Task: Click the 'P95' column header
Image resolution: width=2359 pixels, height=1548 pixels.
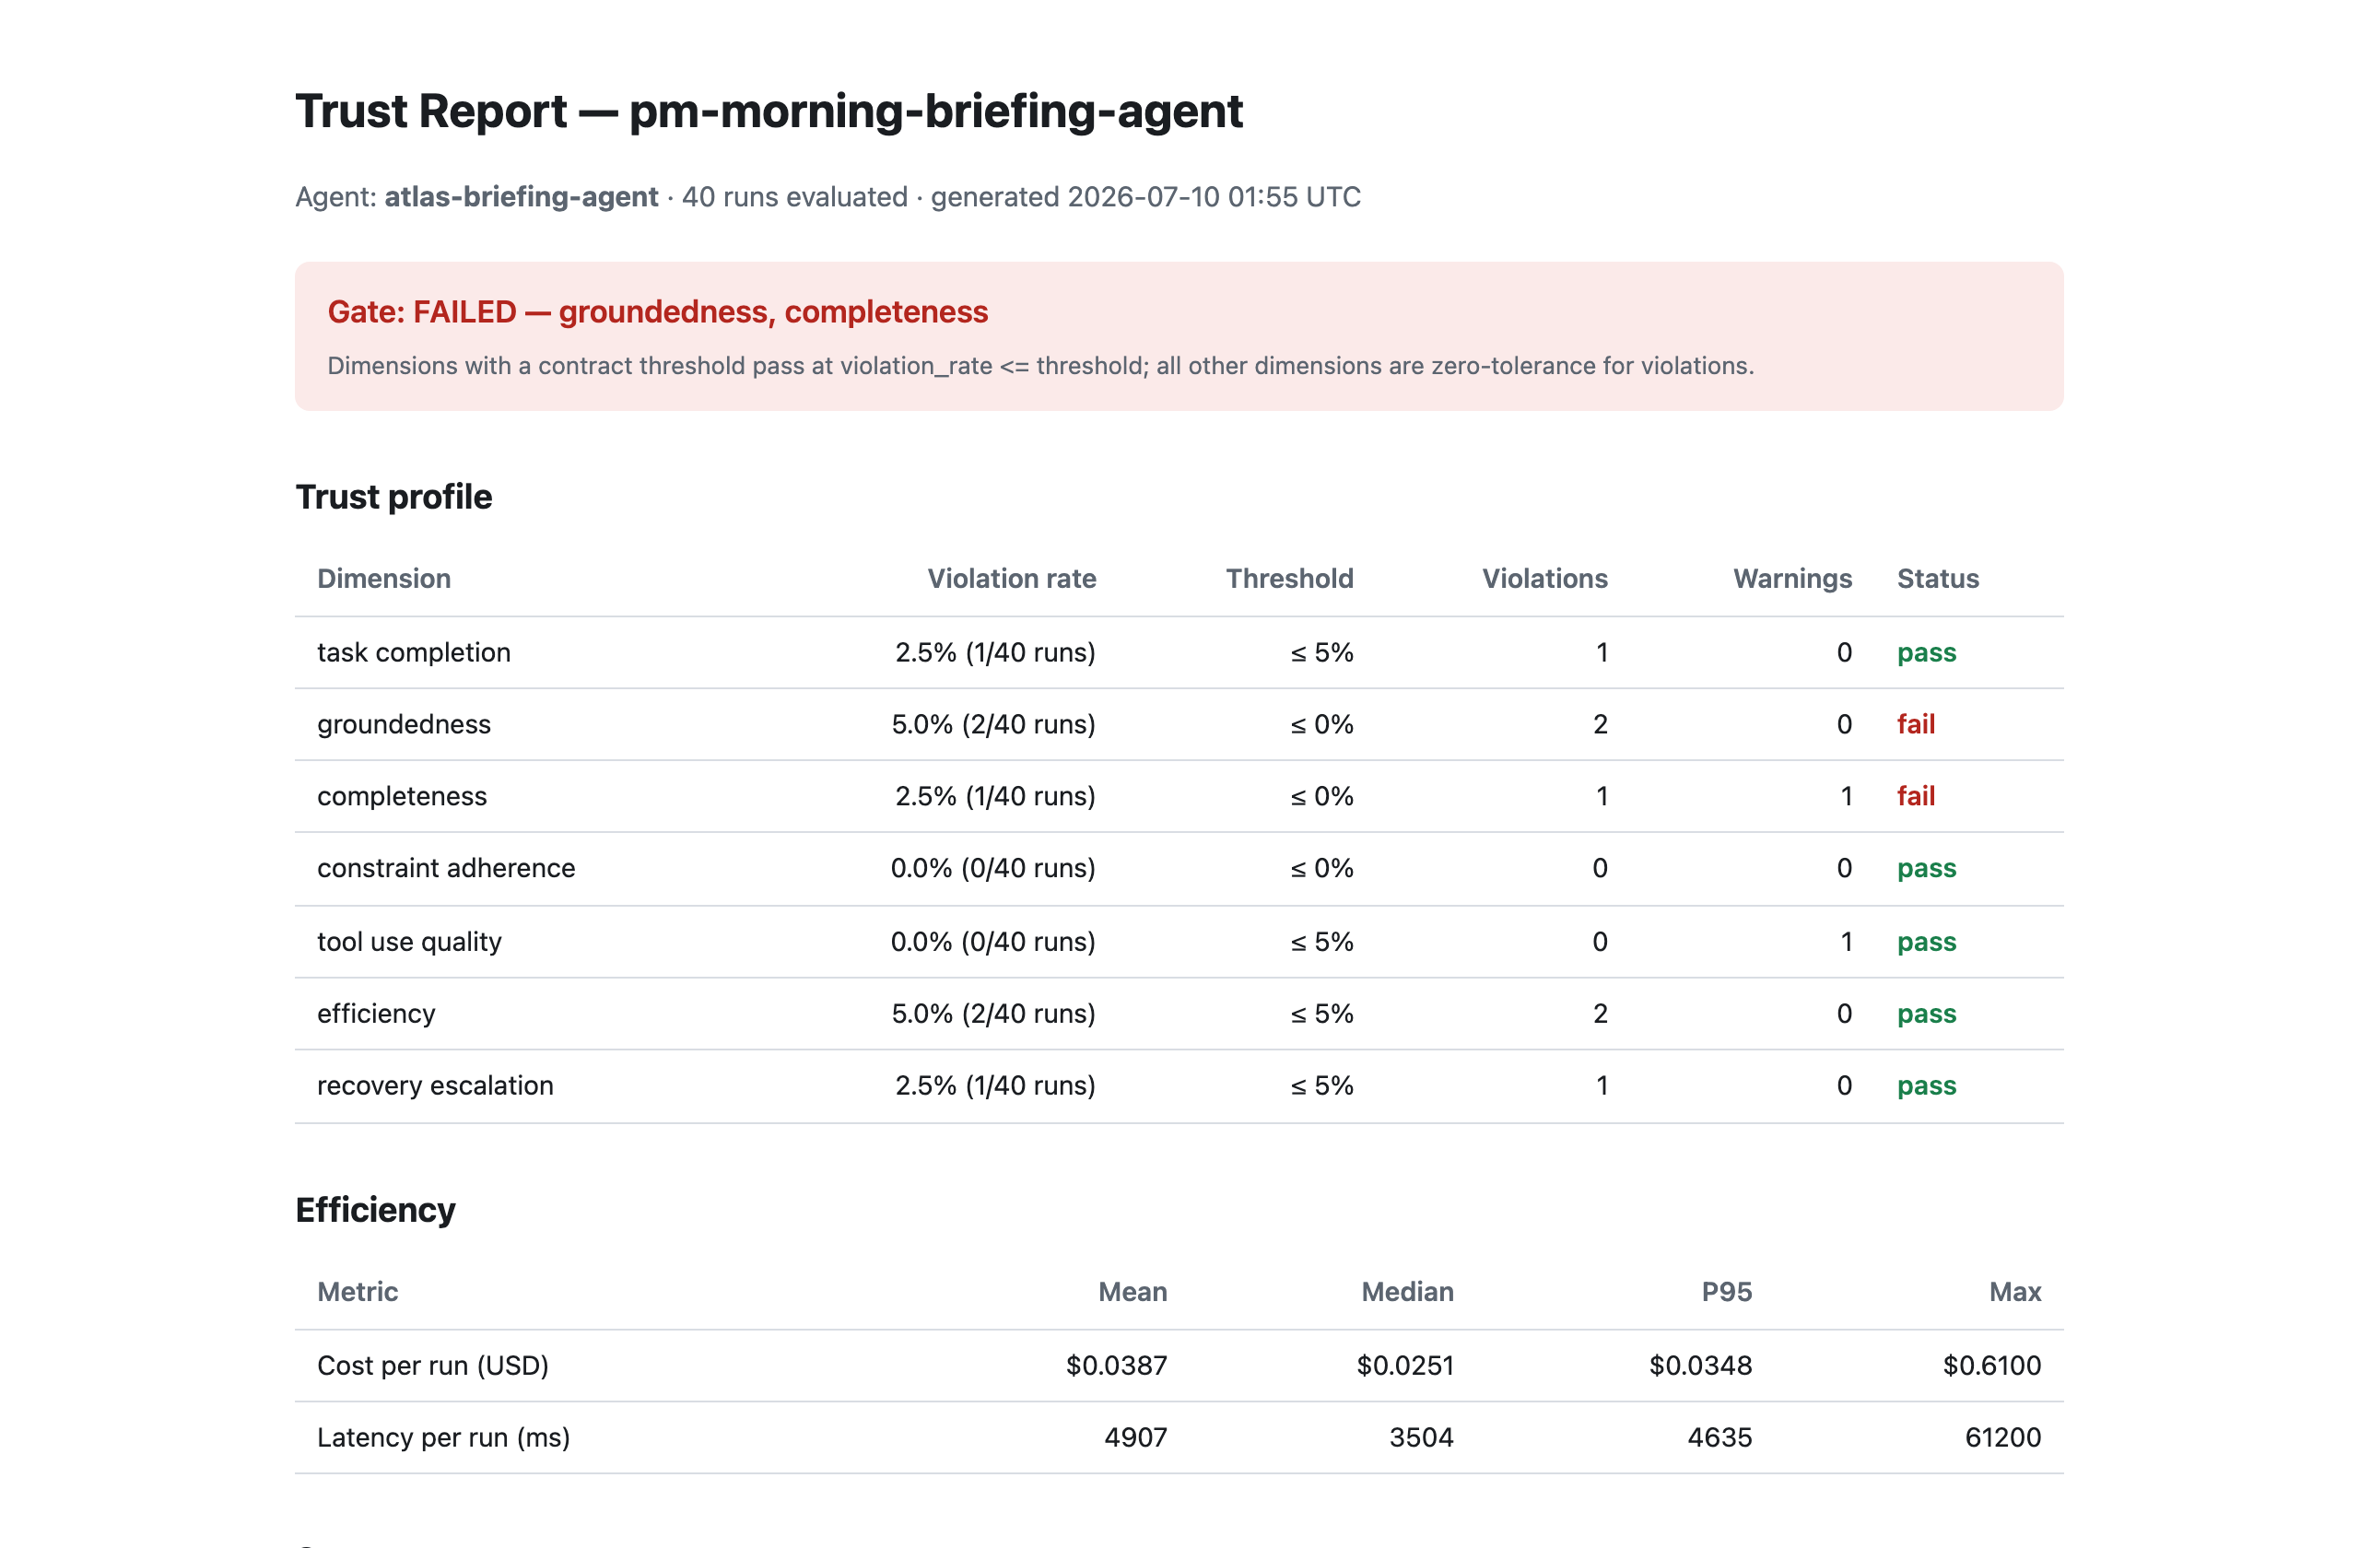Action: [x=1727, y=1291]
